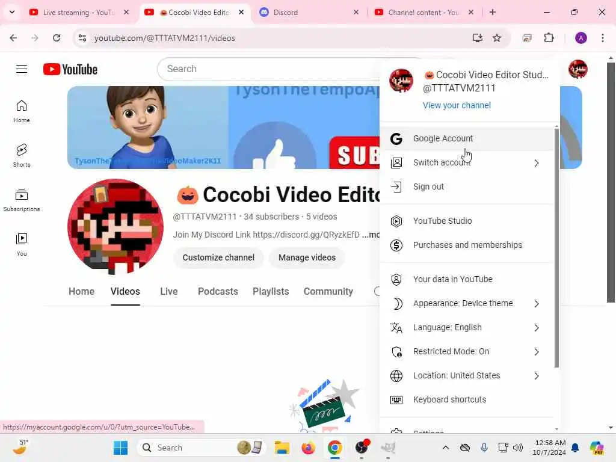Image resolution: width=616 pixels, height=462 pixels.
Task: Open File Explorer from the taskbar
Action: (282, 448)
